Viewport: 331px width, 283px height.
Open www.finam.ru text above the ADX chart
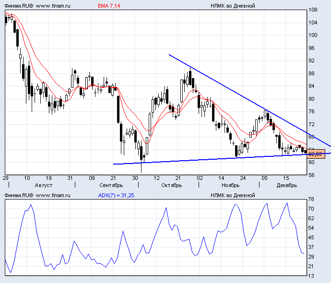pos(53,195)
